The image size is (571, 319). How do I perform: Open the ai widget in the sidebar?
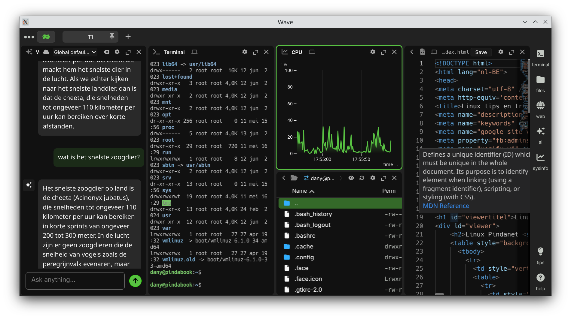coord(540,135)
